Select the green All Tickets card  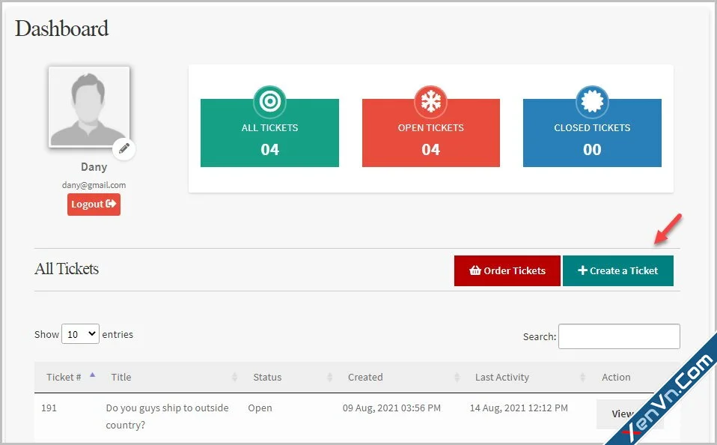pos(269,139)
